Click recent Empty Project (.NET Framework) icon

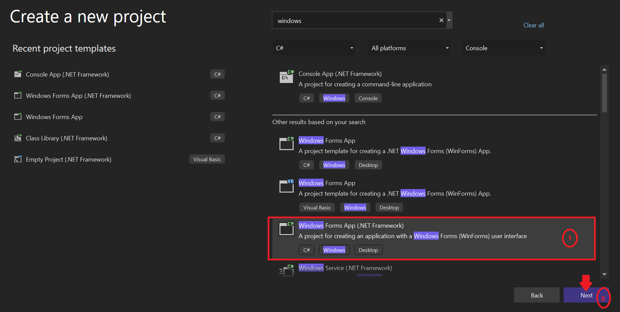18,159
